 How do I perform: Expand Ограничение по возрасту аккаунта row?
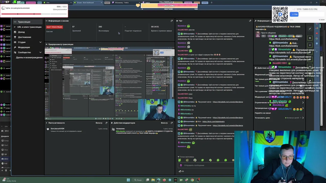[x=279, y=103]
